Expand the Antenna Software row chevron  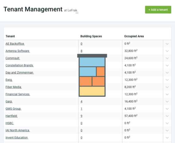pos(167,51)
